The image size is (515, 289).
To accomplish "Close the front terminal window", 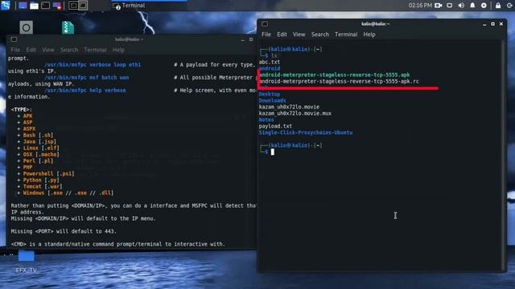I will pos(501,24).
